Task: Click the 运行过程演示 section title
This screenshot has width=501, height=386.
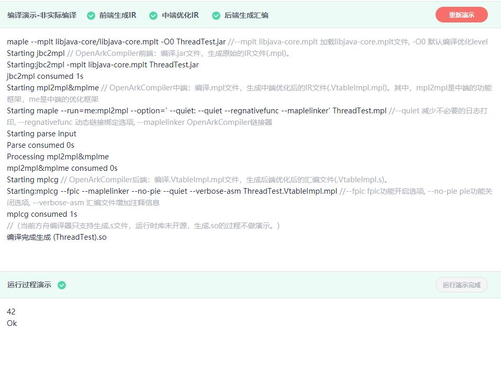Action: [29, 285]
